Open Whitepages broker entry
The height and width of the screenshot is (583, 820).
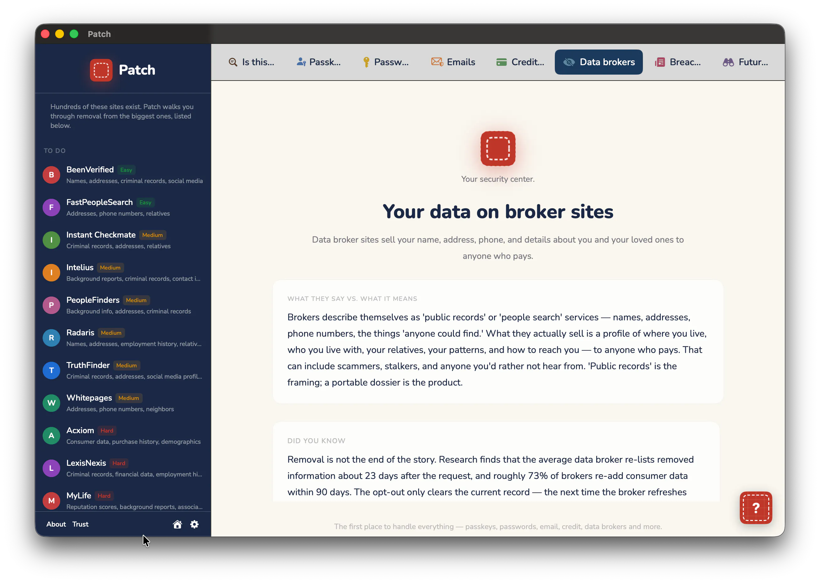coord(123,403)
